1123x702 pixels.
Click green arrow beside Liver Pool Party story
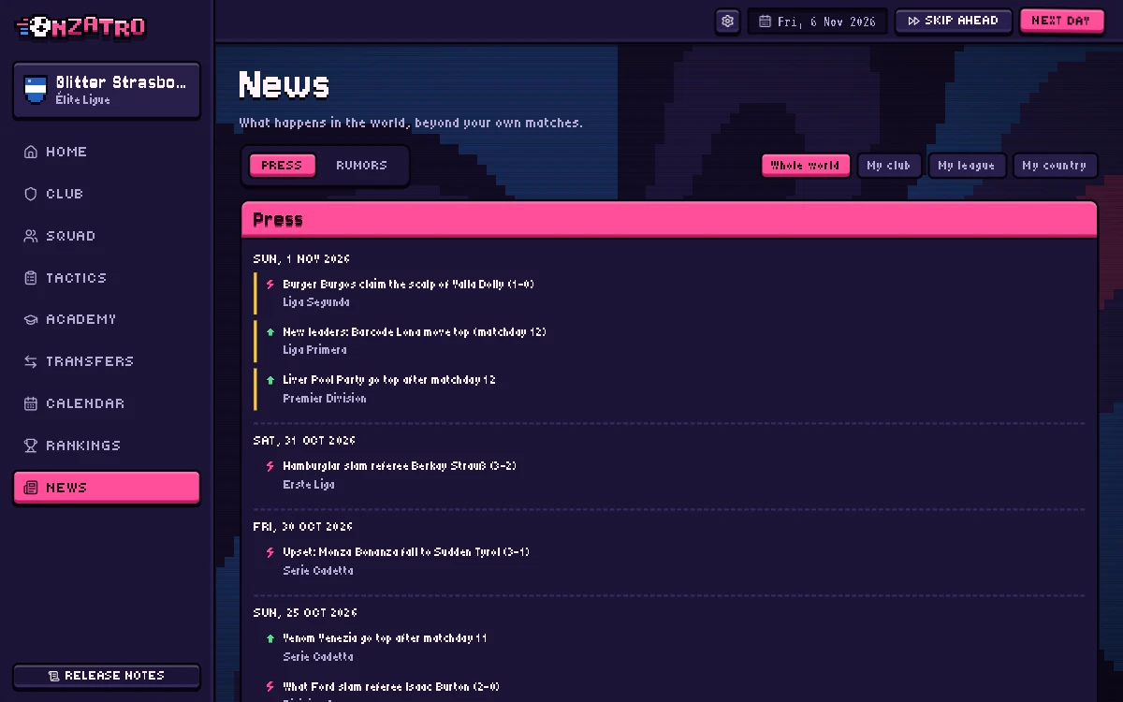(270, 380)
